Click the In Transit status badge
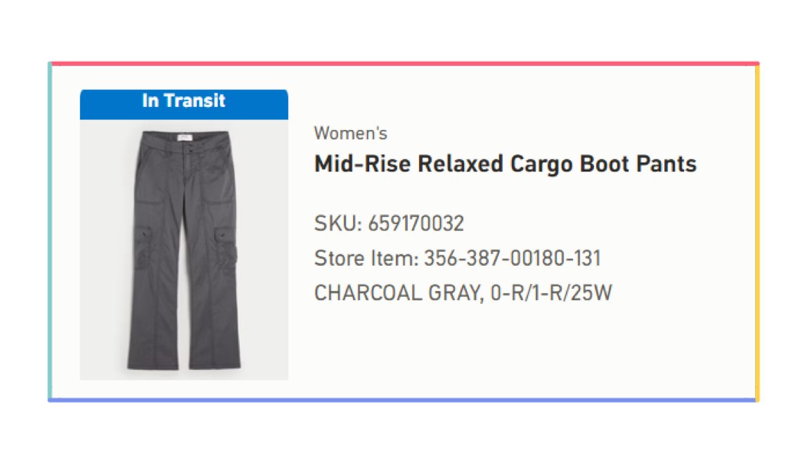This screenshot has width=805, height=464. pos(183,104)
